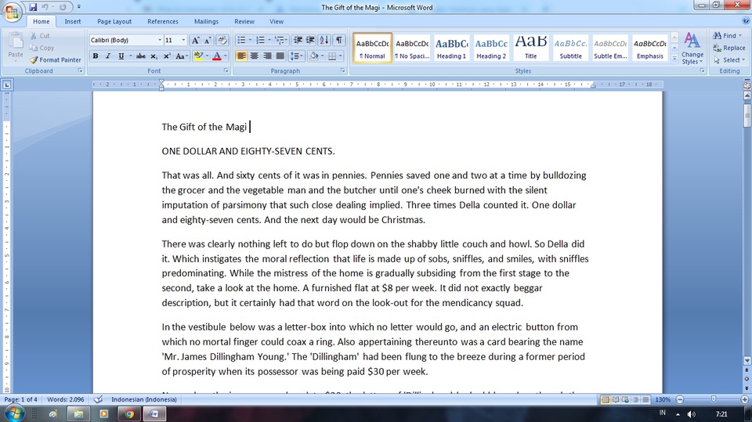Open the font size dropdown
Screen dimensions: 752x422
(183, 40)
